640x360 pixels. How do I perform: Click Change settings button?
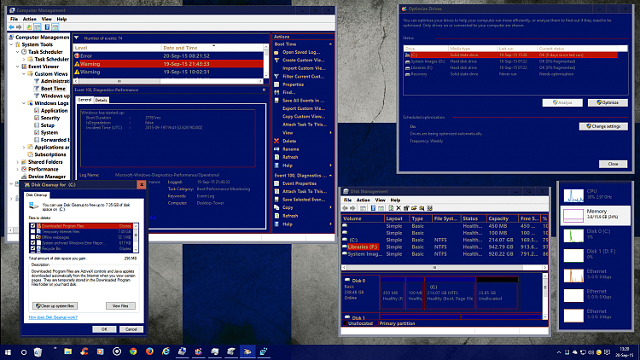603,126
